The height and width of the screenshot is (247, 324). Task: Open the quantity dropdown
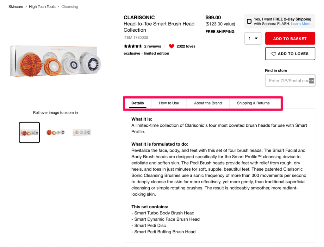click(253, 39)
